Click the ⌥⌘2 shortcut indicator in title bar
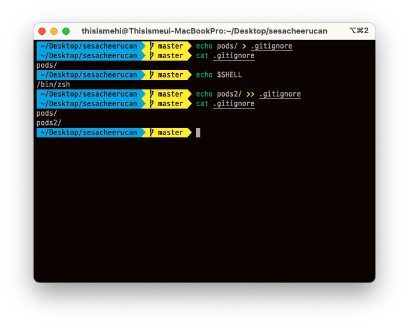 359,31
